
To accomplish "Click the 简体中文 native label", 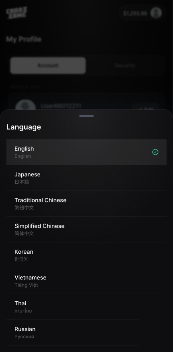I will 24,234.
